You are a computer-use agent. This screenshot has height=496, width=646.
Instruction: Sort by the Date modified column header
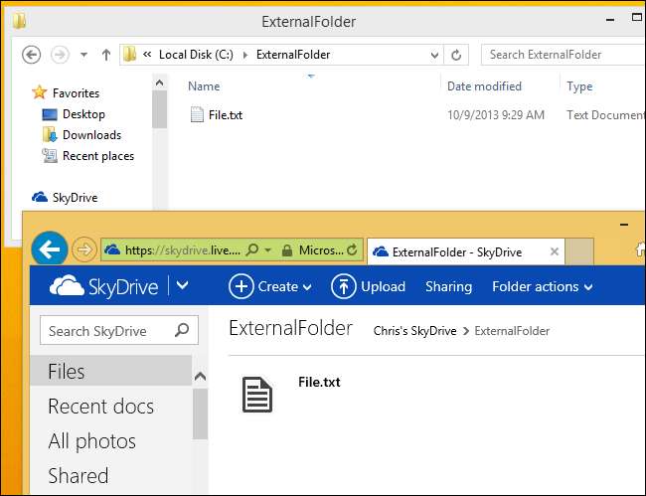tap(484, 86)
